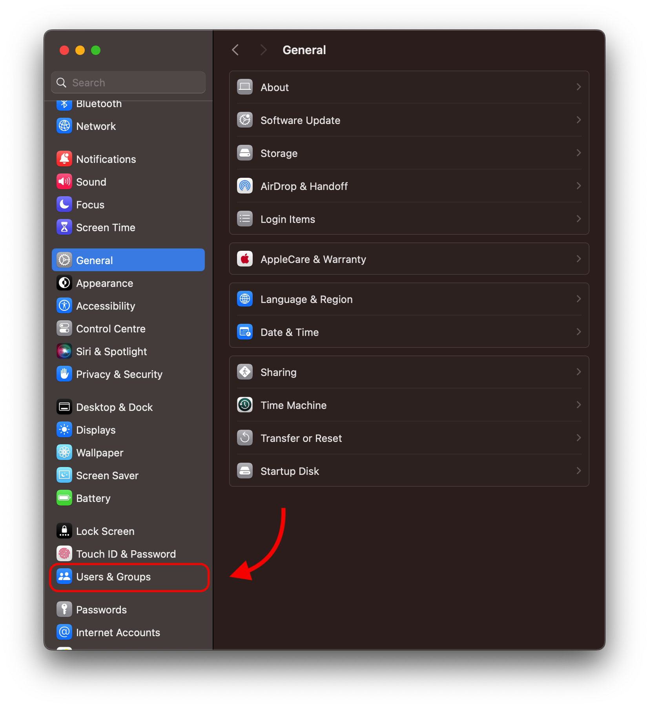Expand the Language & Region row chevron
The image size is (649, 708).
(x=579, y=299)
